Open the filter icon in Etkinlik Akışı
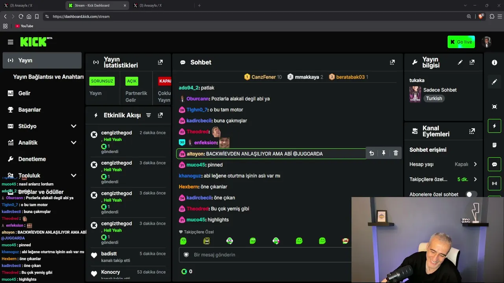The height and width of the screenshot is (283, 504). click(x=148, y=115)
